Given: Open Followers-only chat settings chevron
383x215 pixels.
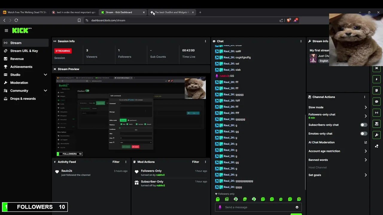Looking at the screenshot, I should click(366, 116).
